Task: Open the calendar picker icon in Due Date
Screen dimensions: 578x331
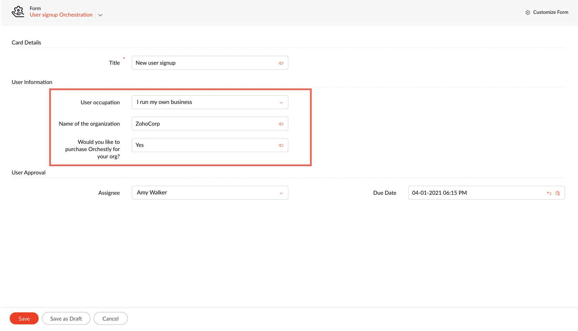Action: coord(558,193)
